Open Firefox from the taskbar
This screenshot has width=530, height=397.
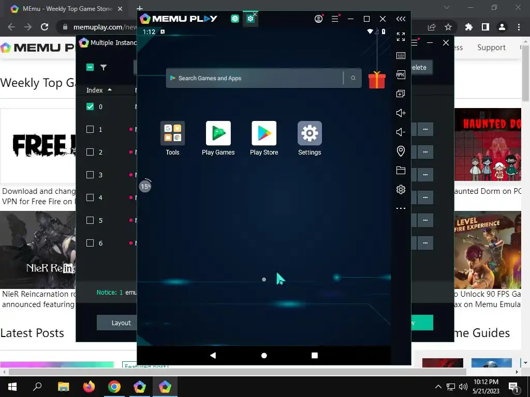tap(89, 387)
